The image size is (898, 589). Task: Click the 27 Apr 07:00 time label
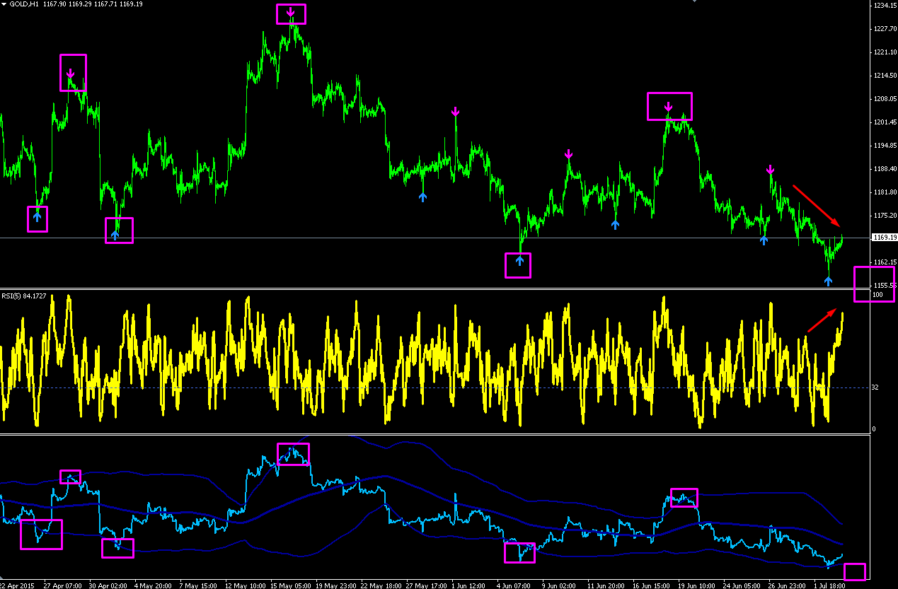(62, 585)
